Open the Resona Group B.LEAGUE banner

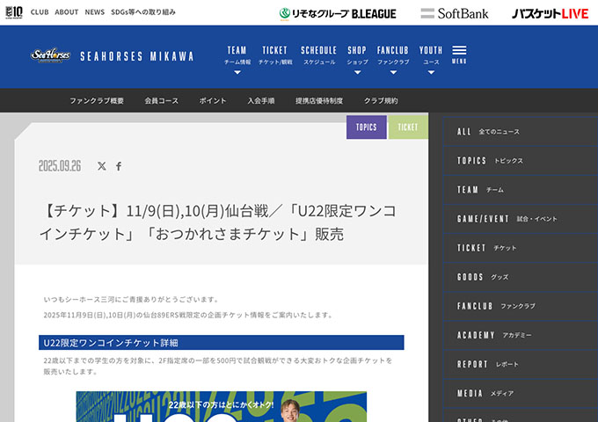(x=338, y=14)
